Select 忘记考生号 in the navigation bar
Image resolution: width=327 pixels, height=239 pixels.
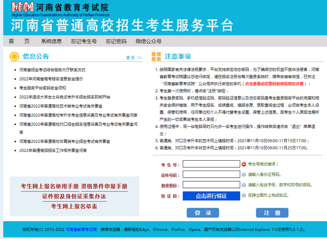pos(84,41)
